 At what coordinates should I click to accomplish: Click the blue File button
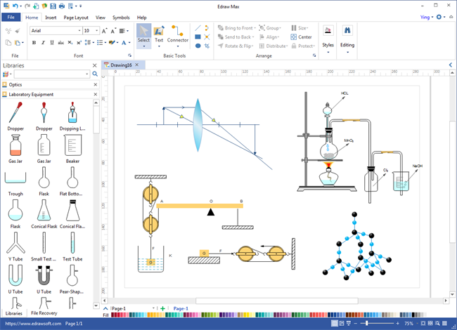tap(11, 18)
